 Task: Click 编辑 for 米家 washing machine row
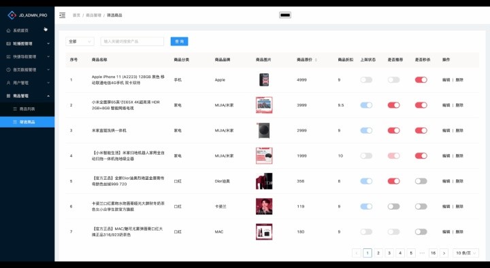(446, 130)
